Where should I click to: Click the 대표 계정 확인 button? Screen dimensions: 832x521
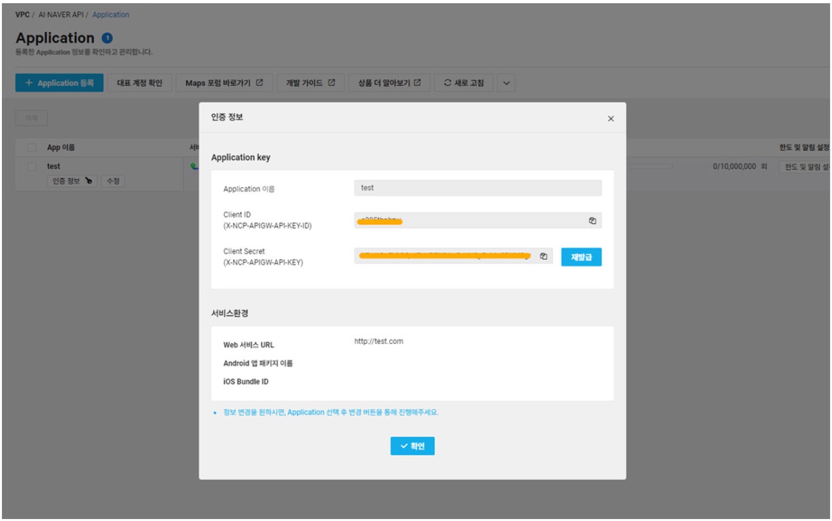(139, 83)
